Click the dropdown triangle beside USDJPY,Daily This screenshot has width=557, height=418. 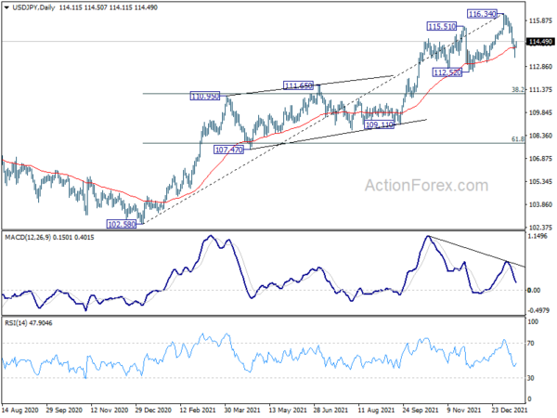6,7
